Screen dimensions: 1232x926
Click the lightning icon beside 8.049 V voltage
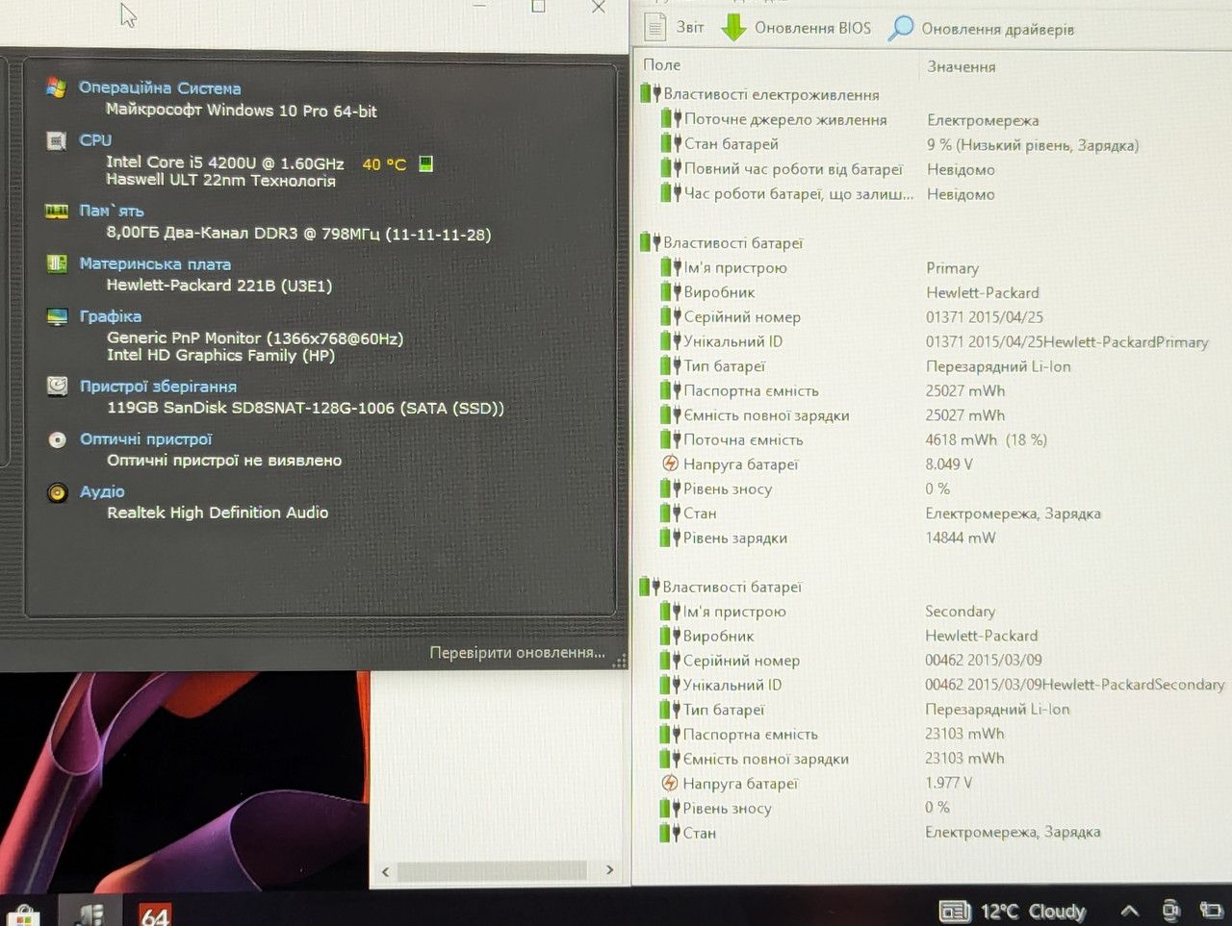[x=670, y=463]
